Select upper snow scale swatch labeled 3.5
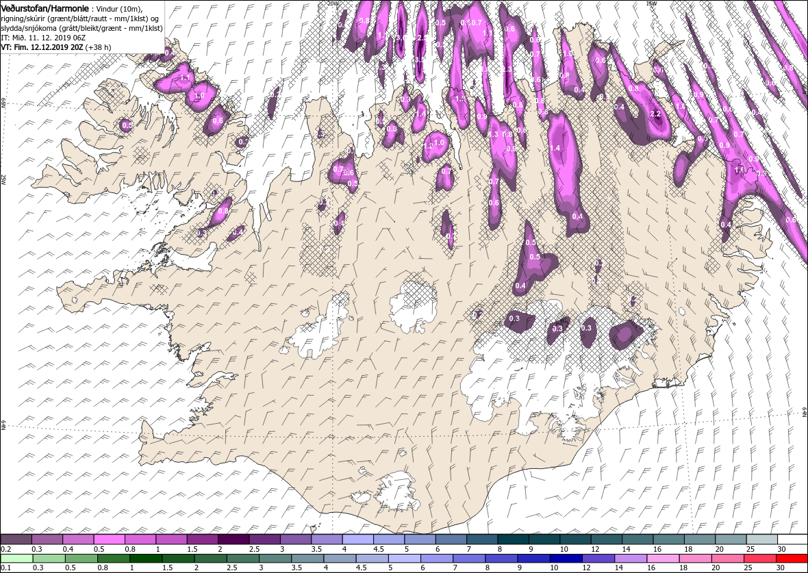This screenshot has height=573, width=808. click(x=327, y=539)
